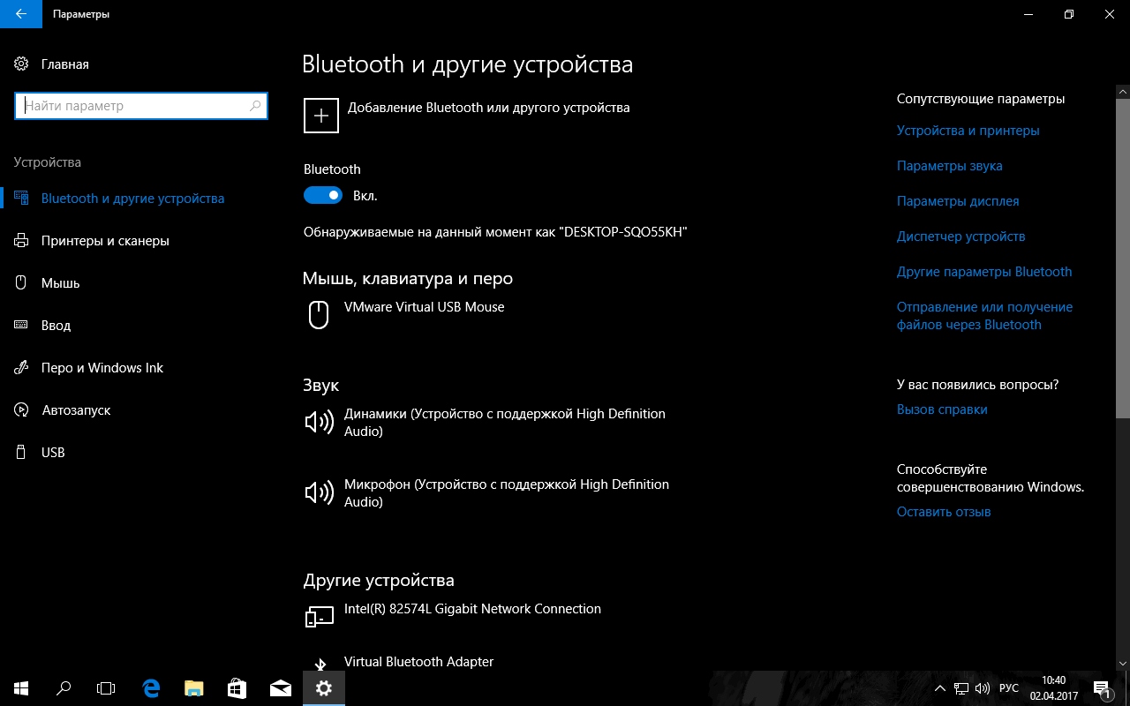The image size is (1130, 706).
Task: Turn off the Bluetooth toggle
Action: pyautogui.click(x=323, y=194)
